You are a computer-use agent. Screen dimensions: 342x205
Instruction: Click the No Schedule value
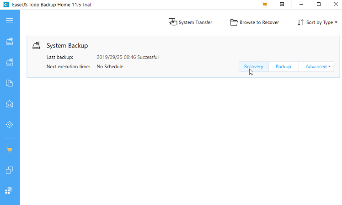pos(110,67)
